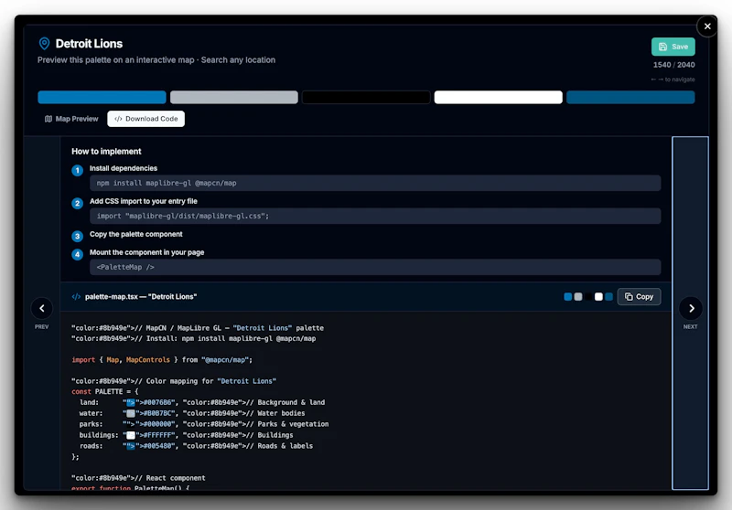Click the maplibre-gl.css import code box
The width and height of the screenshot is (732, 510).
tap(375, 216)
